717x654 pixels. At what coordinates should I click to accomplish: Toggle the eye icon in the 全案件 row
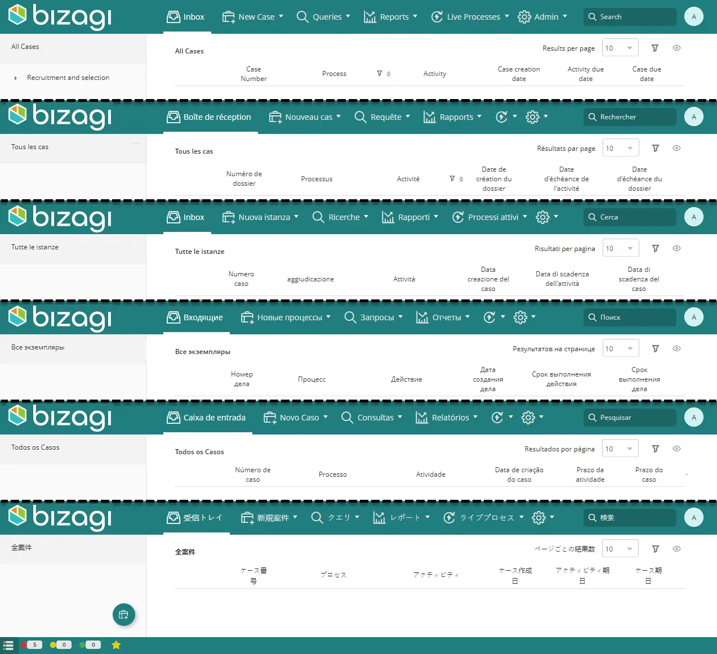(x=677, y=549)
